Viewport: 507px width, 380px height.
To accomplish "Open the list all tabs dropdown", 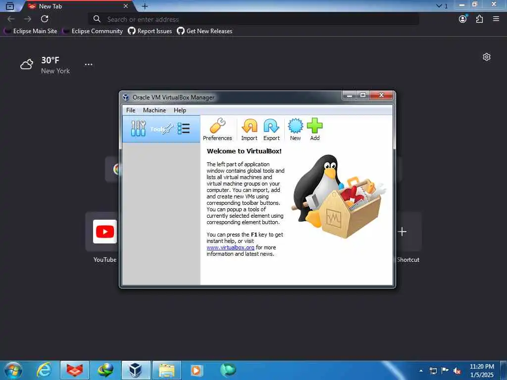I will pyautogui.click(x=442, y=6).
